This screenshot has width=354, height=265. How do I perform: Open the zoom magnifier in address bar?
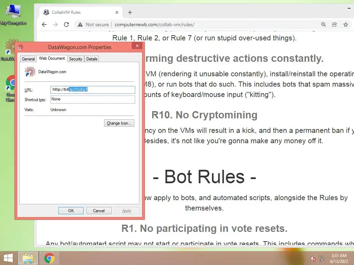point(323,24)
